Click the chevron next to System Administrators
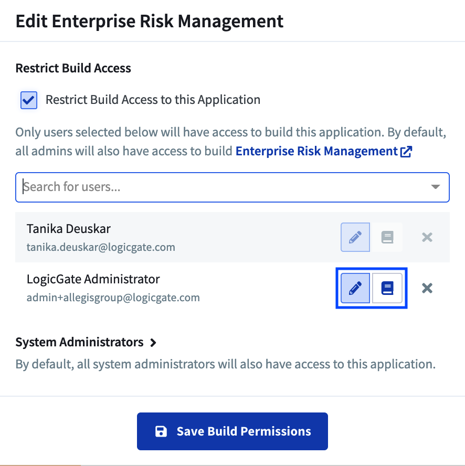 [153, 343]
